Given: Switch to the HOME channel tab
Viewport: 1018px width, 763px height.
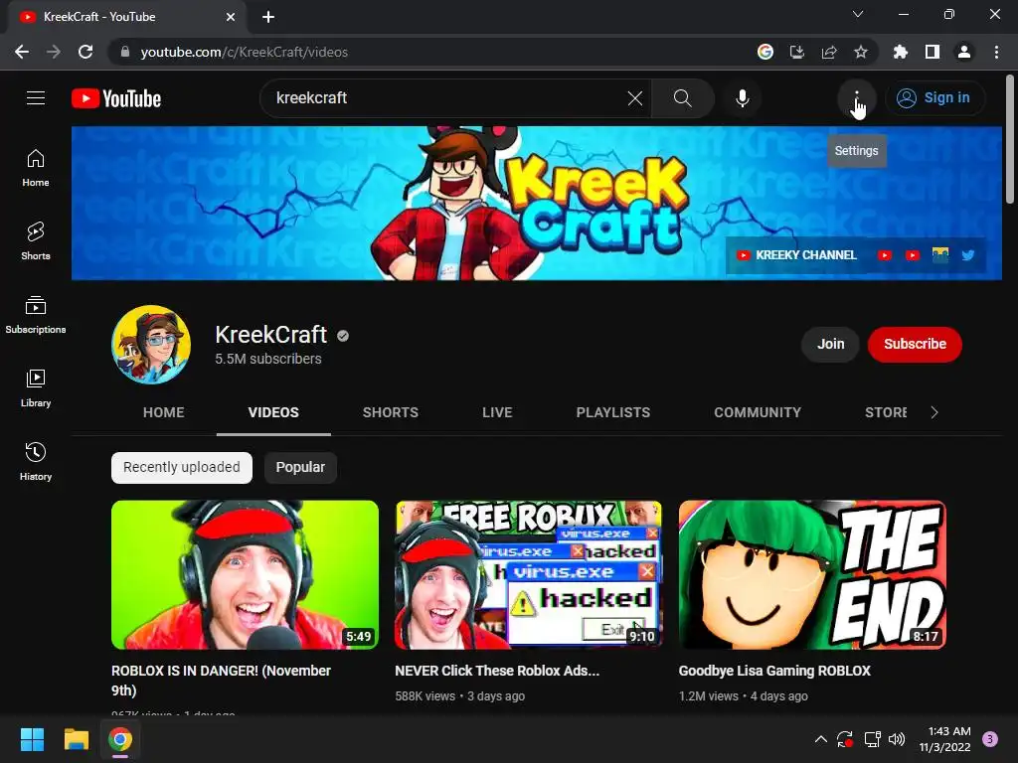Looking at the screenshot, I should 164,412.
